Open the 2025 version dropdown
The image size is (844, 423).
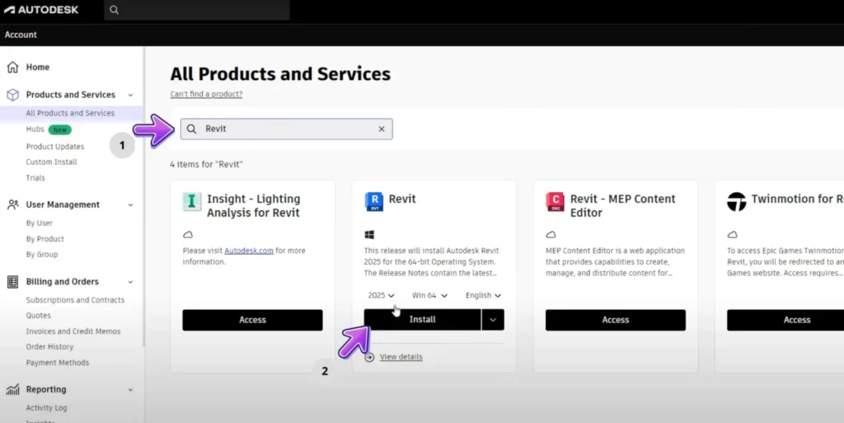click(x=381, y=295)
